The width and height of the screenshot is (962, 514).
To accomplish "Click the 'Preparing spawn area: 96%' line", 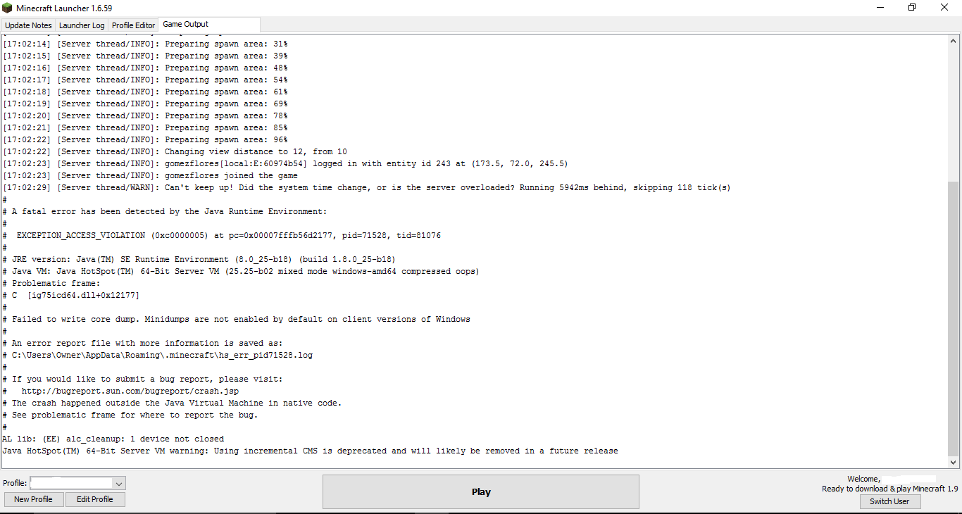I will coord(145,139).
